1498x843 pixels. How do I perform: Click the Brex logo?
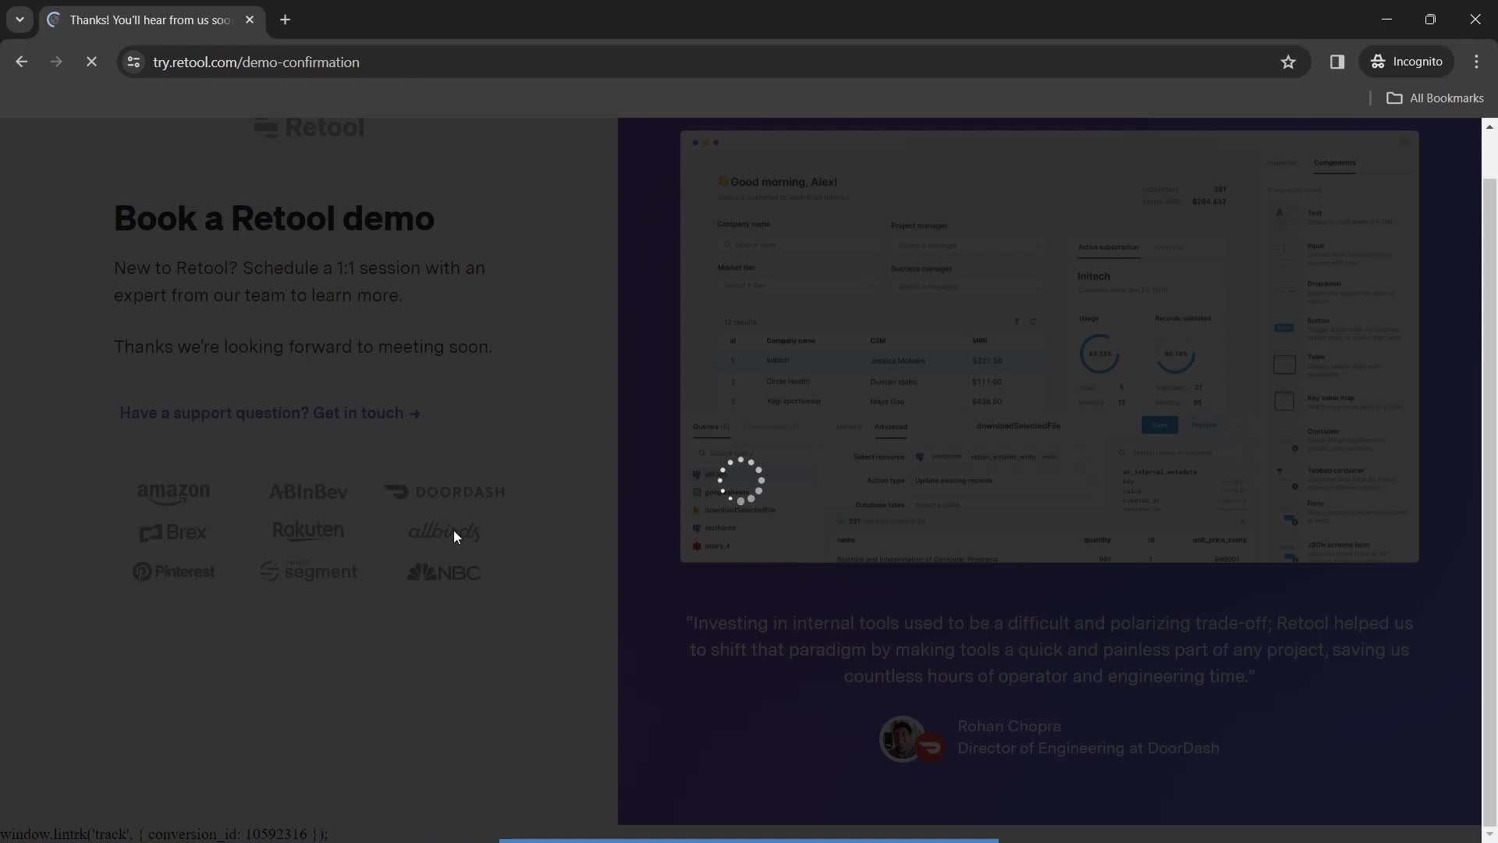(x=172, y=532)
